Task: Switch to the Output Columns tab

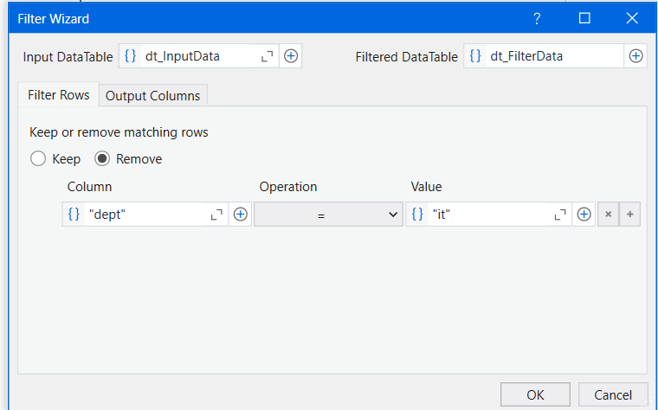Action: [x=152, y=96]
